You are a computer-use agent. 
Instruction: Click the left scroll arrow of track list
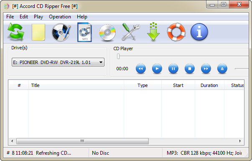point(12,141)
